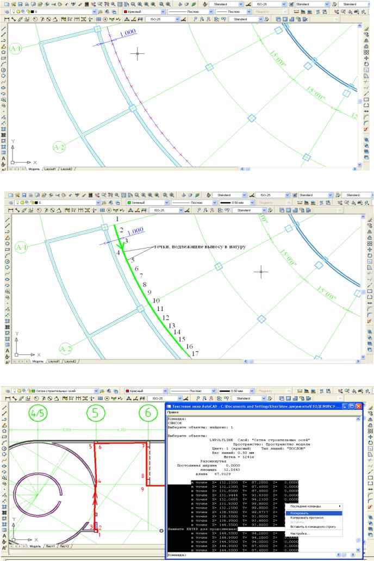Open the 'Сетка строительных осей' layer dropdown
Image resolution: width=374 pixels, height=561 pixels.
pyautogui.click(x=96, y=391)
